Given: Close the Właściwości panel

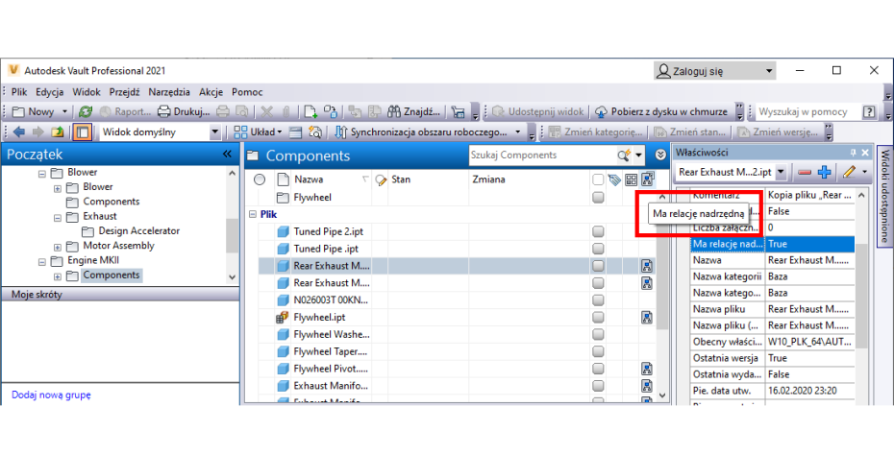Looking at the screenshot, I should coord(865,153).
